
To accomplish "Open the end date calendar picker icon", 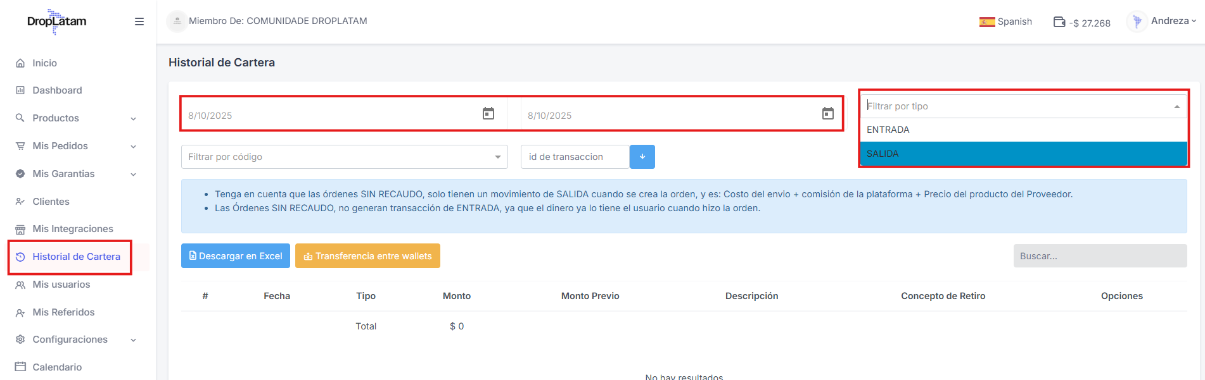I will pyautogui.click(x=827, y=114).
